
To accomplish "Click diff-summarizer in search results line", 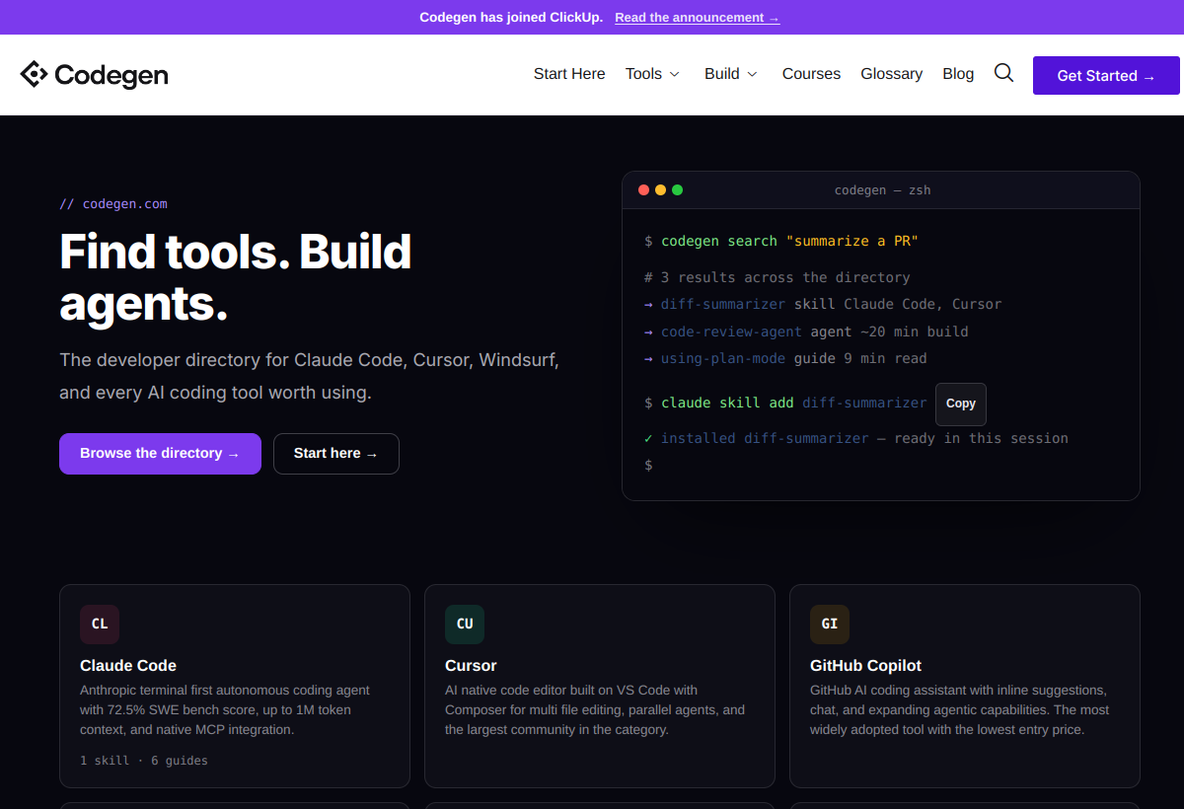I will pyautogui.click(x=723, y=304).
